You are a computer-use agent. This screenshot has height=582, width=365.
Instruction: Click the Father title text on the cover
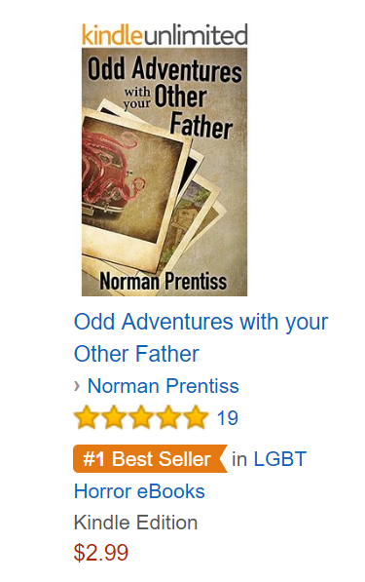click(x=201, y=125)
